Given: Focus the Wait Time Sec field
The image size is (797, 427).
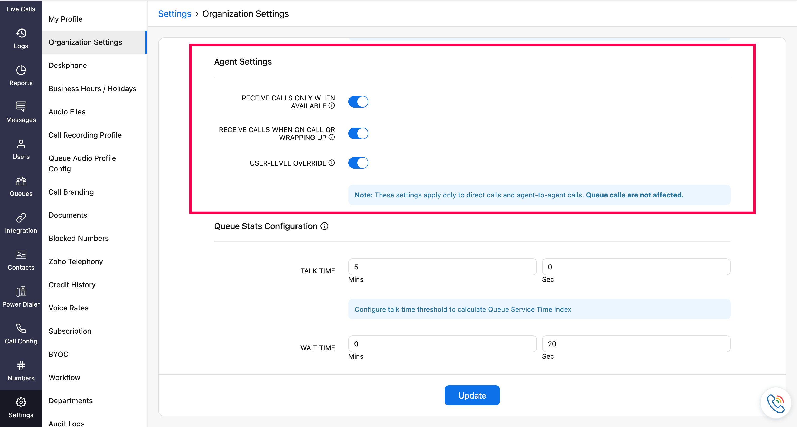Looking at the screenshot, I should click(636, 344).
